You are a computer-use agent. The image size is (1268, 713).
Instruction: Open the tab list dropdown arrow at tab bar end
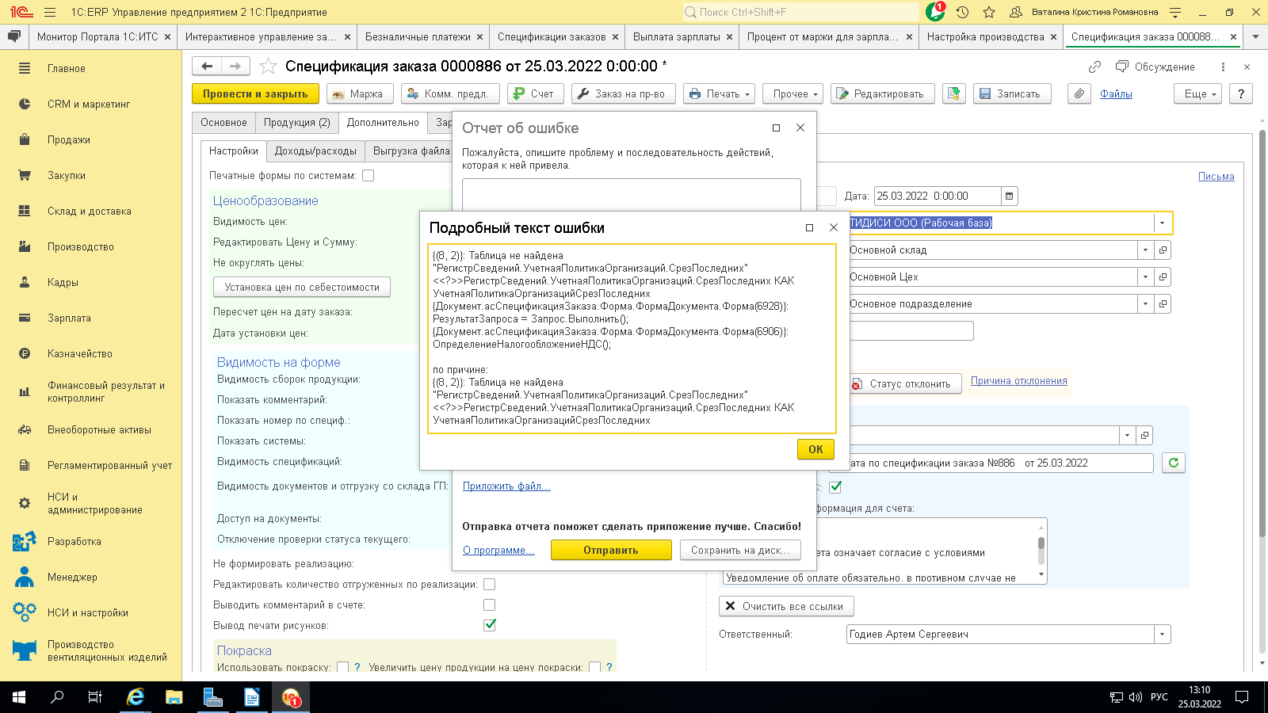1255,36
